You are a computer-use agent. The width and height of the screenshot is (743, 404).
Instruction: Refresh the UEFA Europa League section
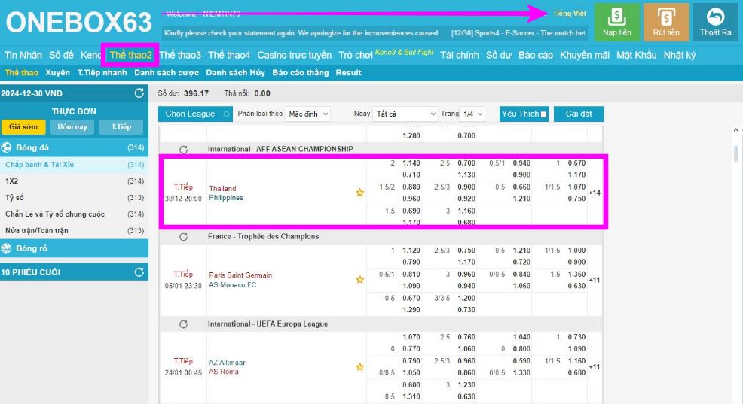(183, 324)
